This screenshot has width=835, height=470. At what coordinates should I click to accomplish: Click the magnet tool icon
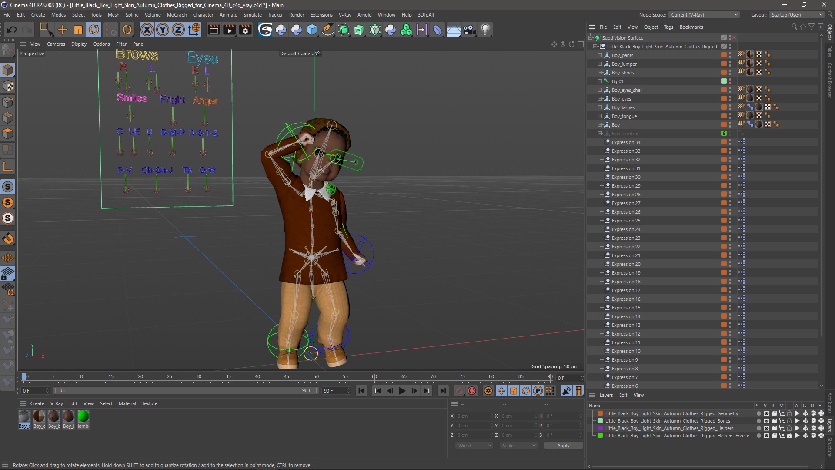click(8, 238)
